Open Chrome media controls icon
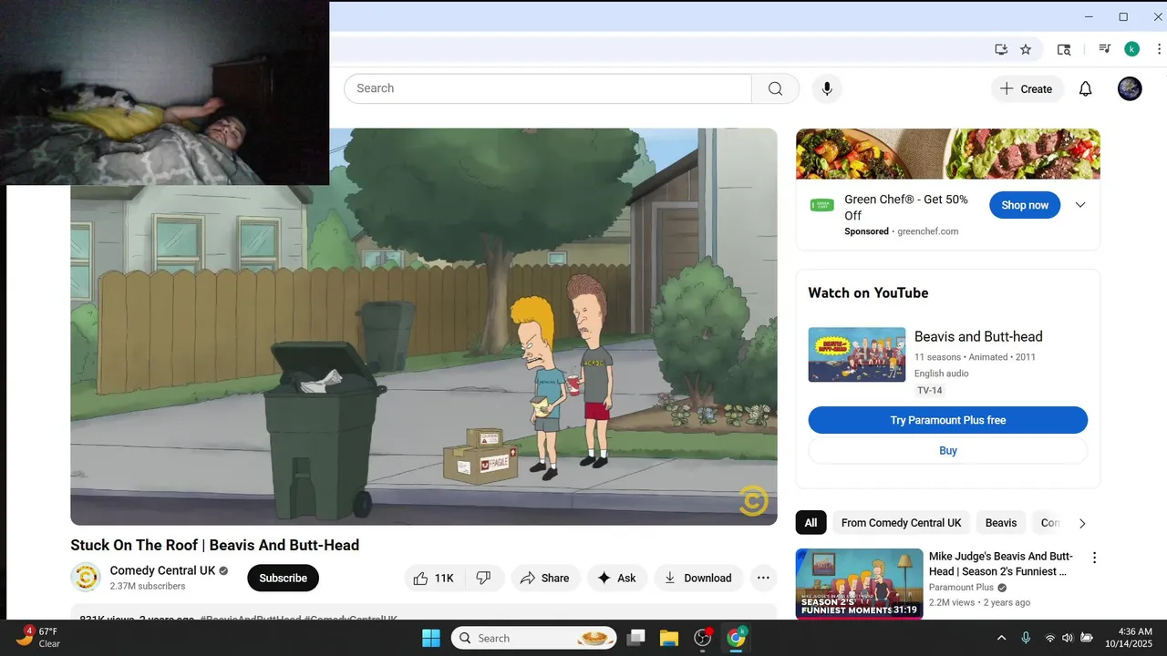Viewport: 1167px width, 656px height. point(1104,49)
